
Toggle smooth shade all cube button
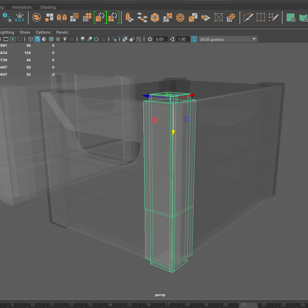coord(37,39)
